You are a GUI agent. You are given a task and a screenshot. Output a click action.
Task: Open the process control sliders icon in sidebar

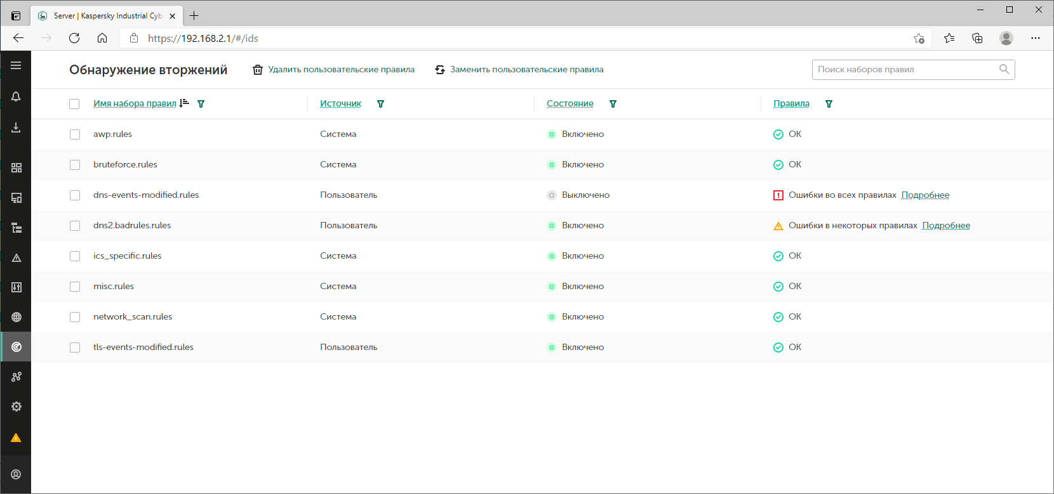tap(17, 287)
